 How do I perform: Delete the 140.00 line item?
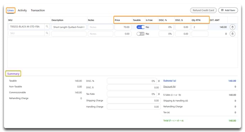coord(232,27)
